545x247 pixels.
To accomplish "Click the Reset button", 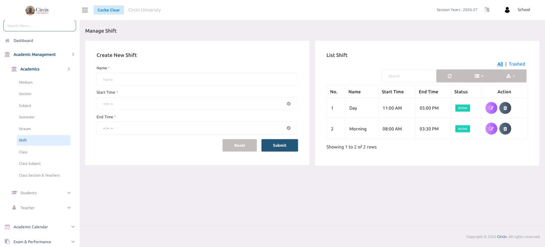I will click(239, 145).
